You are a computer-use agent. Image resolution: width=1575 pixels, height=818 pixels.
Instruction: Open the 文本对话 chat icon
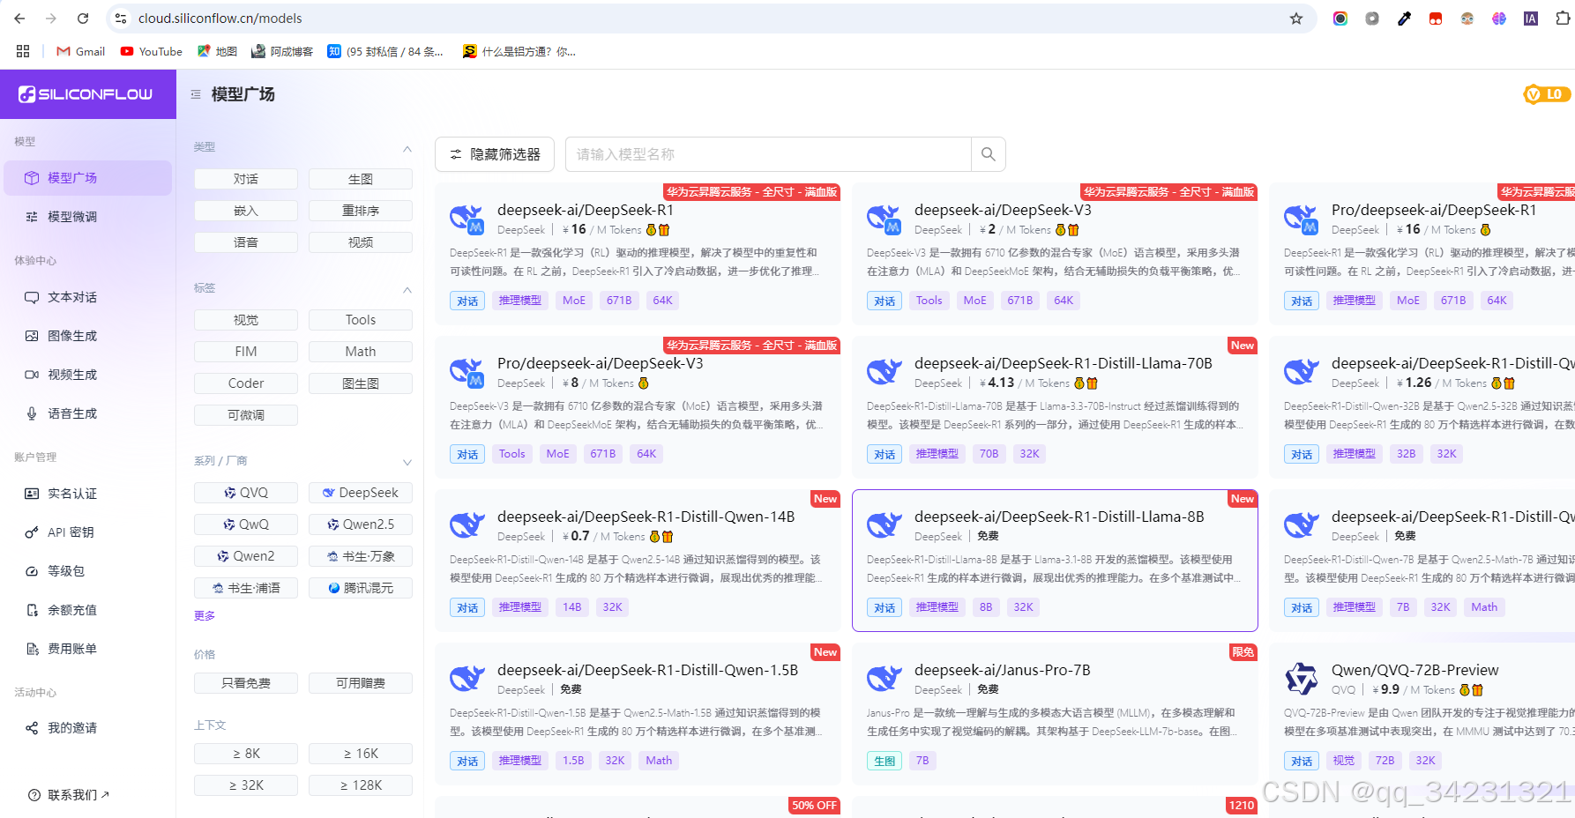click(32, 297)
